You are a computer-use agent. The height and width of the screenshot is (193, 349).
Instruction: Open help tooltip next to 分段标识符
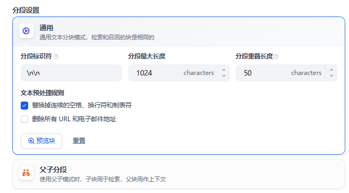(56, 56)
